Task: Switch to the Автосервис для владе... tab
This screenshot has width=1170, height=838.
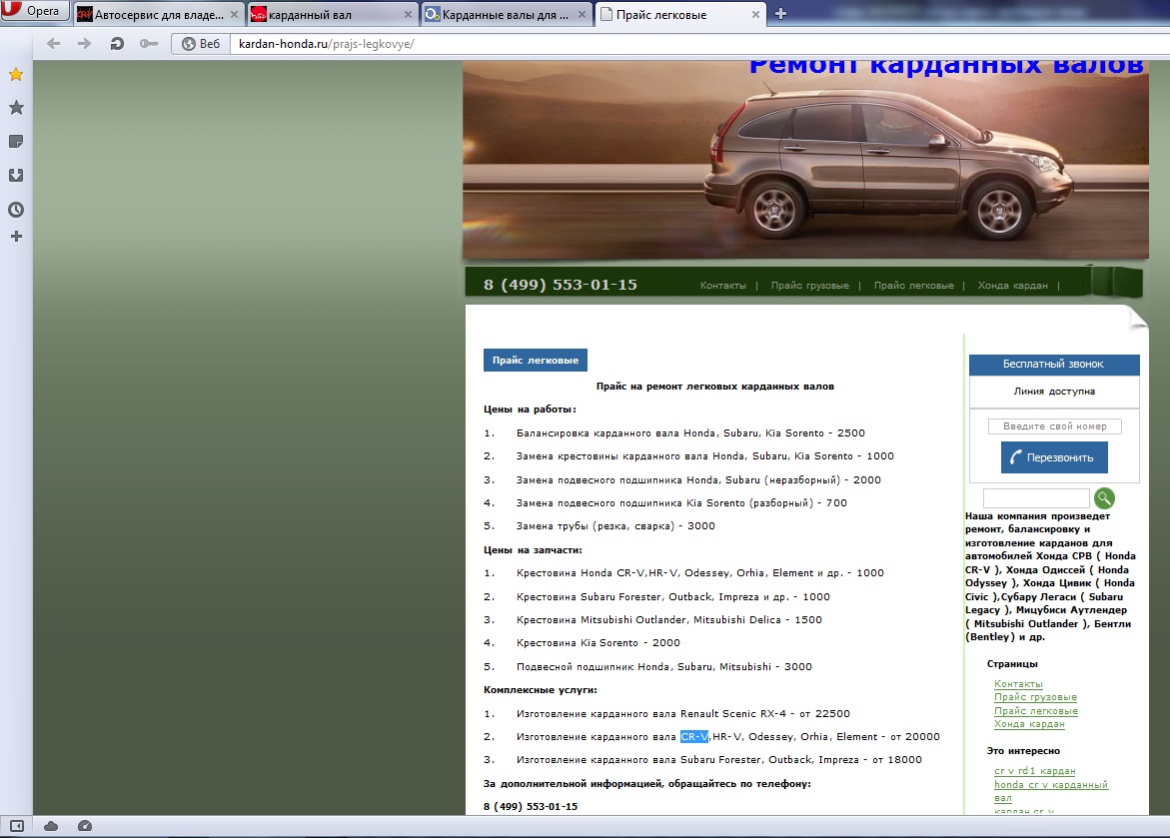Action: 159,15
